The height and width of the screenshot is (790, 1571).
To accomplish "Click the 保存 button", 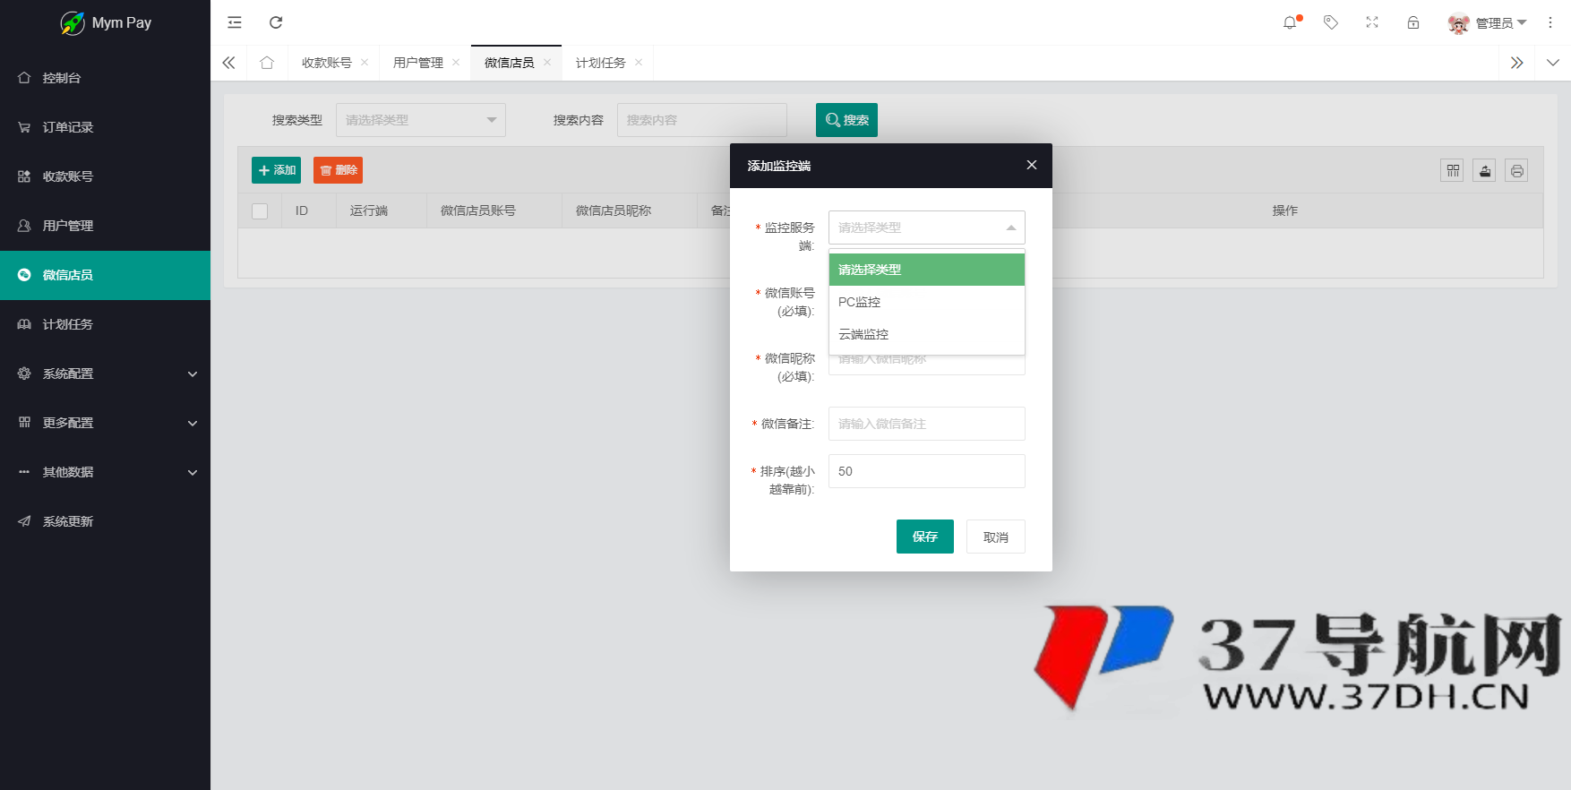I will (x=925, y=537).
